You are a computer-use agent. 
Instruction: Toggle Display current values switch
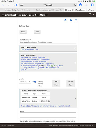pos(35,82)
